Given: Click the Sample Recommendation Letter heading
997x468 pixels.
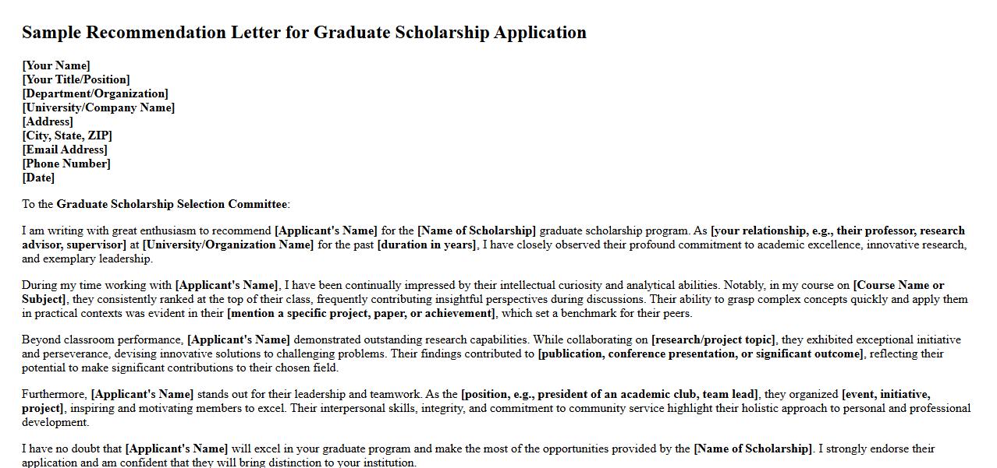Looking at the screenshot, I should tap(303, 33).
